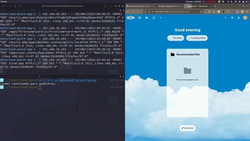Image resolution: width=250 pixels, height=141 pixels.
Task: Expand upper terminal pane title dropdown
Action: point(55,11)
